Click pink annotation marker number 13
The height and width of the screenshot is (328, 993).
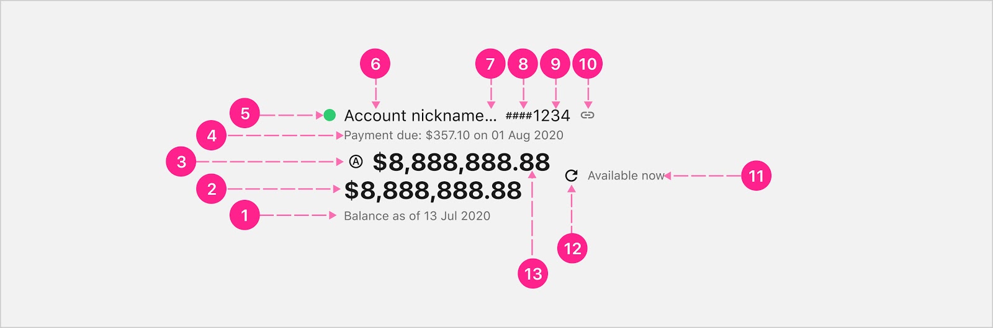pyautogui.click(x=533, y=274)
